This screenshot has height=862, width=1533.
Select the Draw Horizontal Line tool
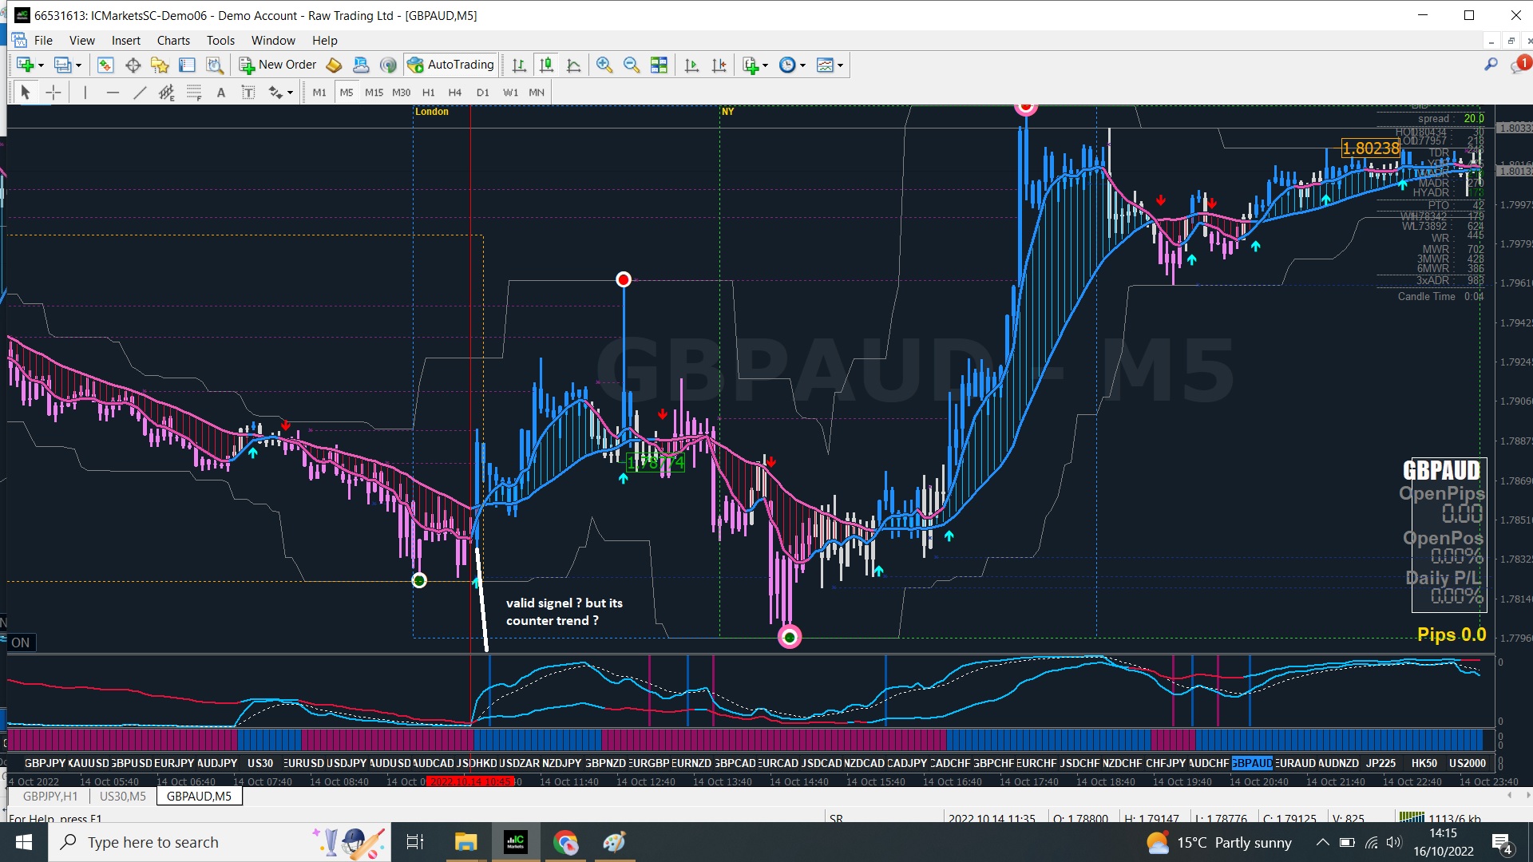(113, 93)
